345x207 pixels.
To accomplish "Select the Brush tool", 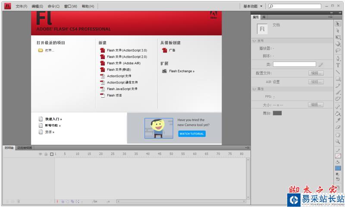I will coord(338,93).
